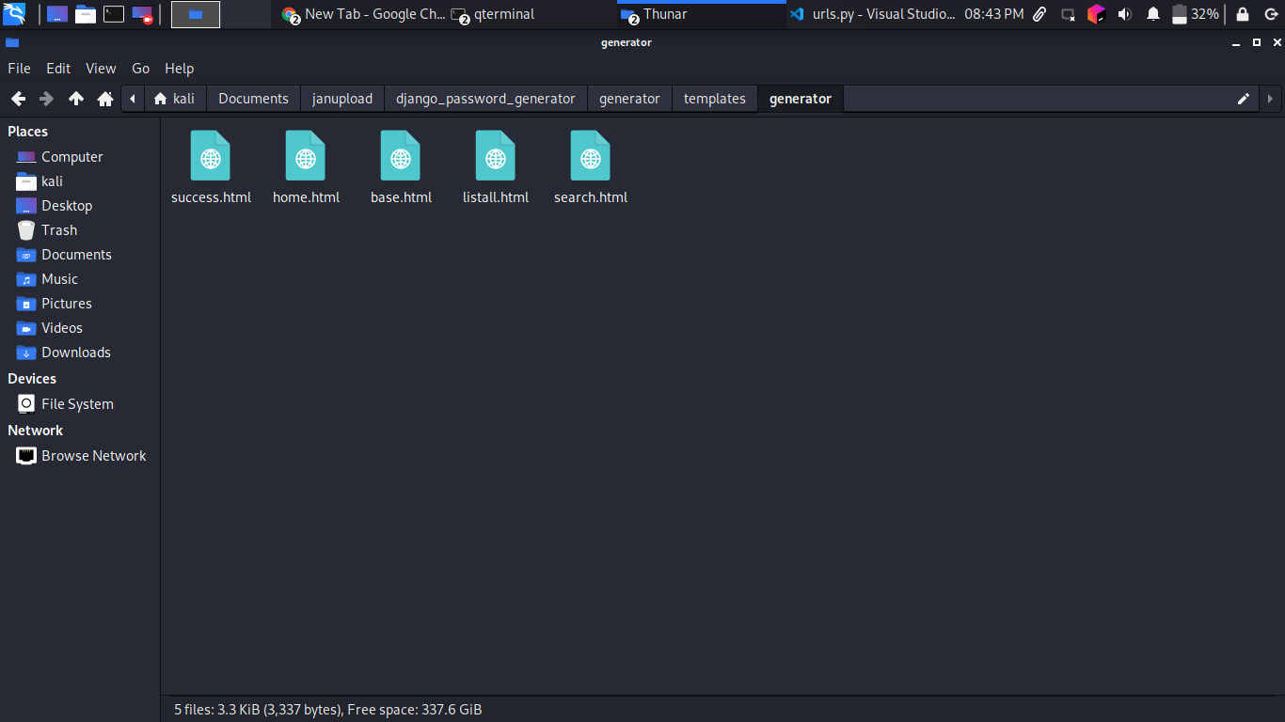Click the Network sidebar heading
This screenshot has height=722, width=1285.
click(x=36, y=431)
